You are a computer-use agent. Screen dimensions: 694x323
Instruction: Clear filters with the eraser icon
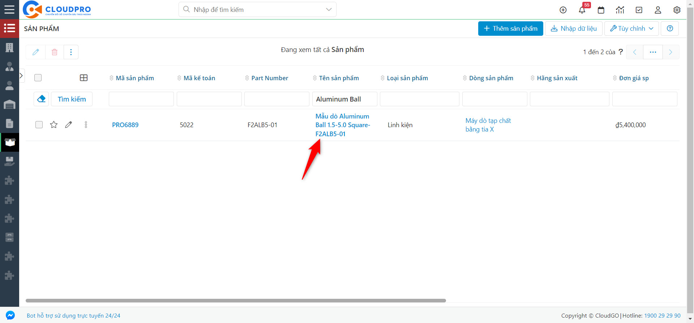pos(41,99)
